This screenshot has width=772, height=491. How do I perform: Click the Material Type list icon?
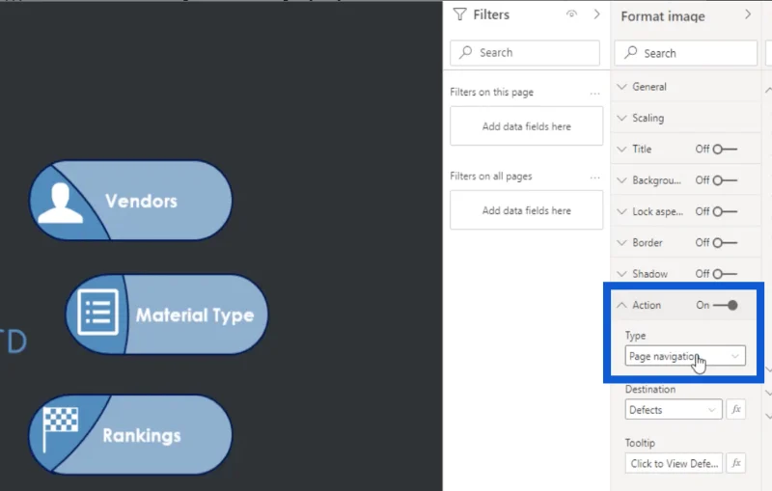98,312
